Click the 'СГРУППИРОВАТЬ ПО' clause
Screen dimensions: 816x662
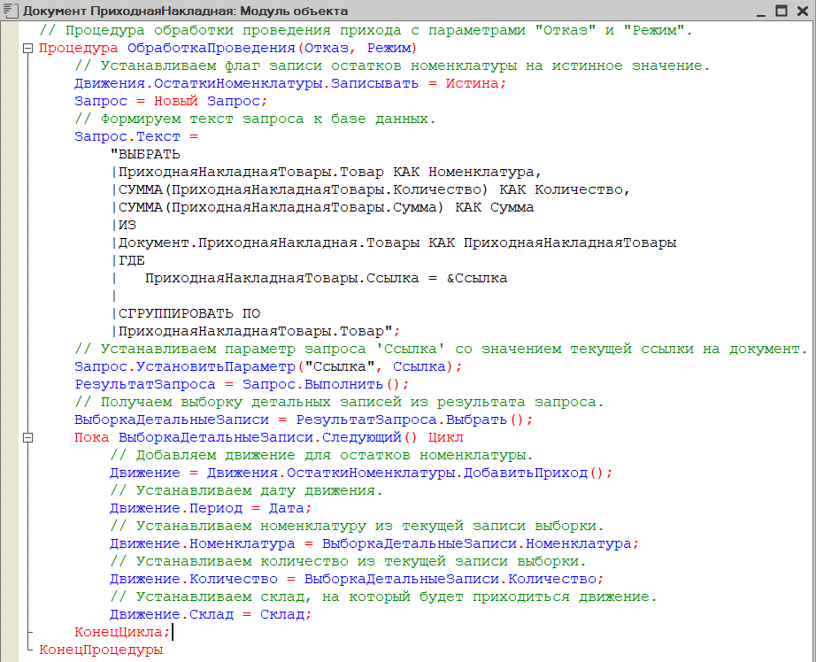pos(189,314)
